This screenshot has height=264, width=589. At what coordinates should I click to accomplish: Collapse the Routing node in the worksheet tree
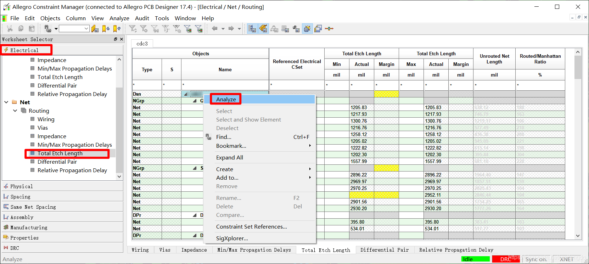click(15, 111)
